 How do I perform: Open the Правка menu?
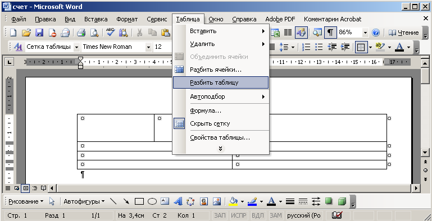46,19
